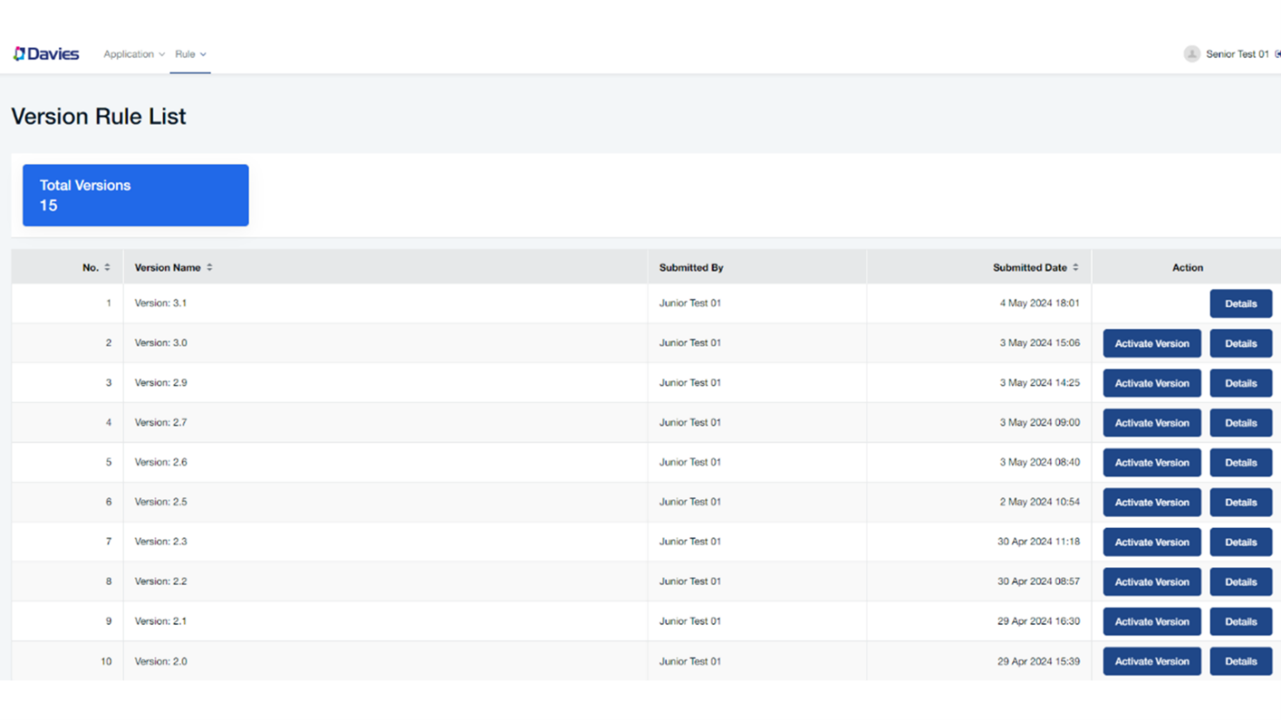Activate Version 2.3

[1151, 542]
